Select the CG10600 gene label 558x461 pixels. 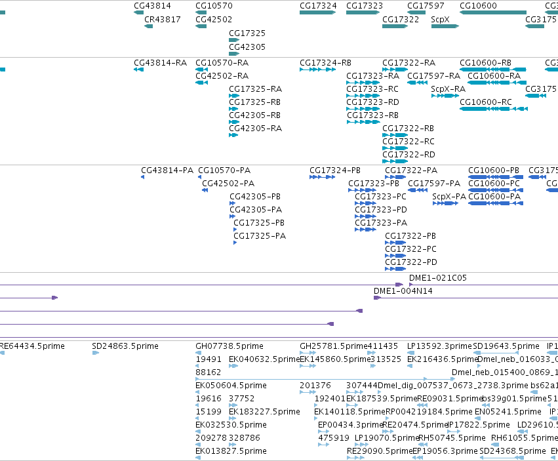point(478,6)
